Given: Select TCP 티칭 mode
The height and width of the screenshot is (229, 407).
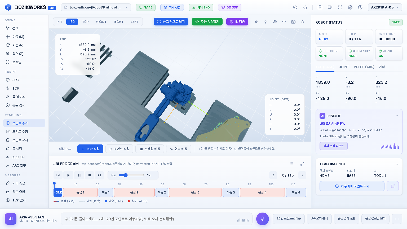Looking at the screenshot, I should (90, 149).
